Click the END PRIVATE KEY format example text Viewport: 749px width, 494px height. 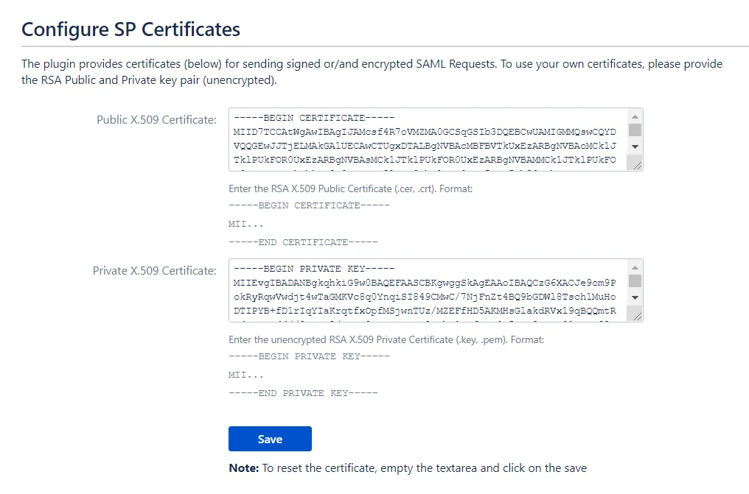click(x=303, y=393)
